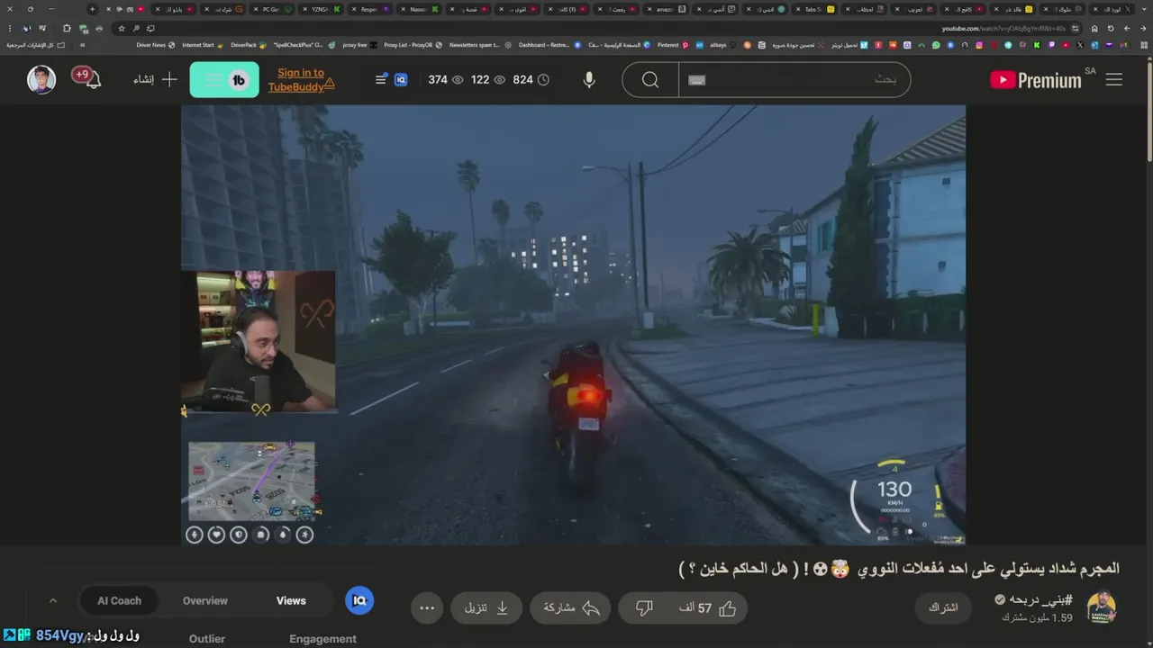The width and height of the screenshot is (1153, 648).
Task: Open all bookmarks folder
Action: pos(36,45)
